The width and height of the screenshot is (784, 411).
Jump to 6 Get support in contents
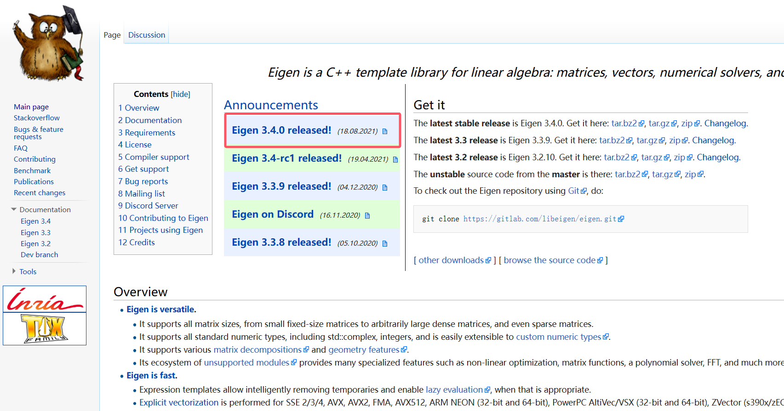[x=143, y=169]
